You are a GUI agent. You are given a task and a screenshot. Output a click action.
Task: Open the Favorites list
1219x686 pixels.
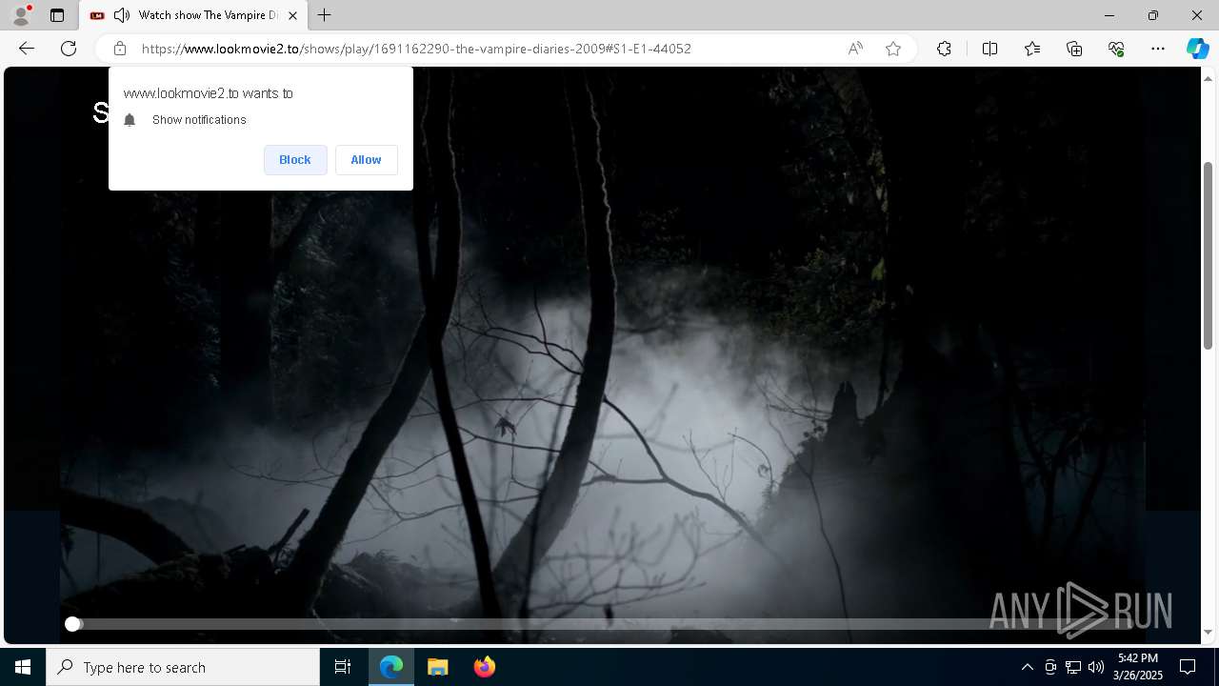(x=1032, y=49)
